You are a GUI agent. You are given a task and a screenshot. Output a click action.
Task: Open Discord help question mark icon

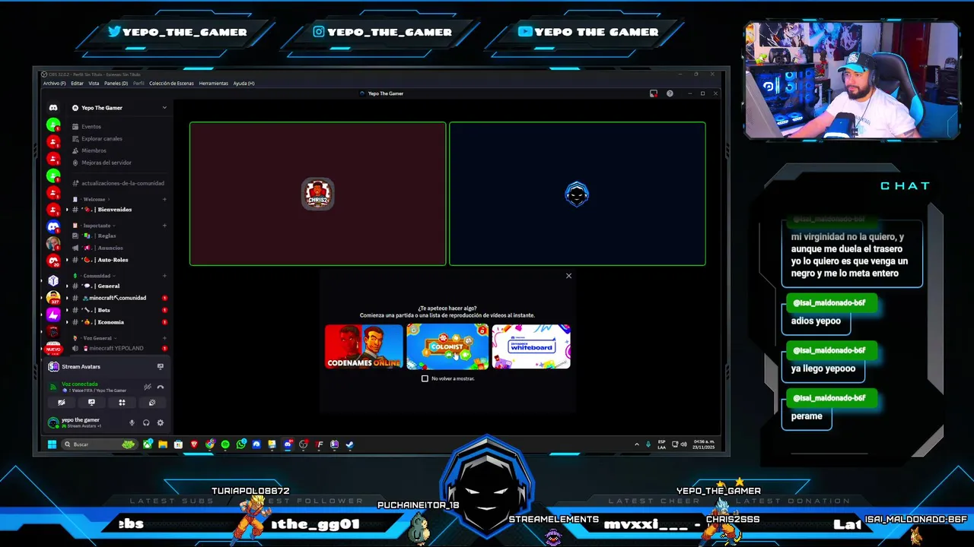tap(670, 93)
